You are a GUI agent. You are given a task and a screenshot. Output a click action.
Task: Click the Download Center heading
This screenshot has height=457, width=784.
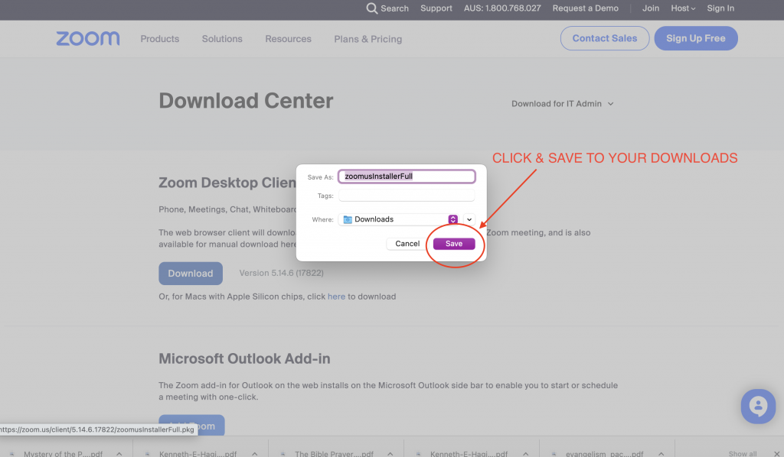point(246,101)
